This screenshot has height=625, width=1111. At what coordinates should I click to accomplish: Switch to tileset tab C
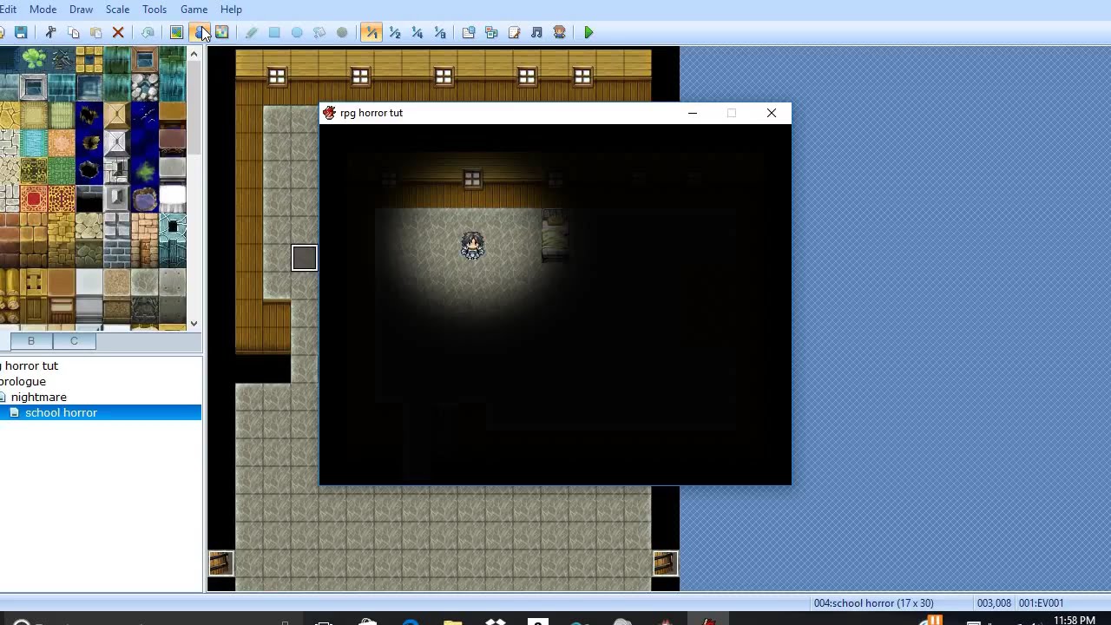74,341
